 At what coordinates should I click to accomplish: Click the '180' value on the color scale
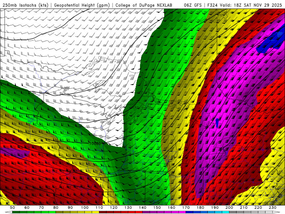click(x=200, y=208)
